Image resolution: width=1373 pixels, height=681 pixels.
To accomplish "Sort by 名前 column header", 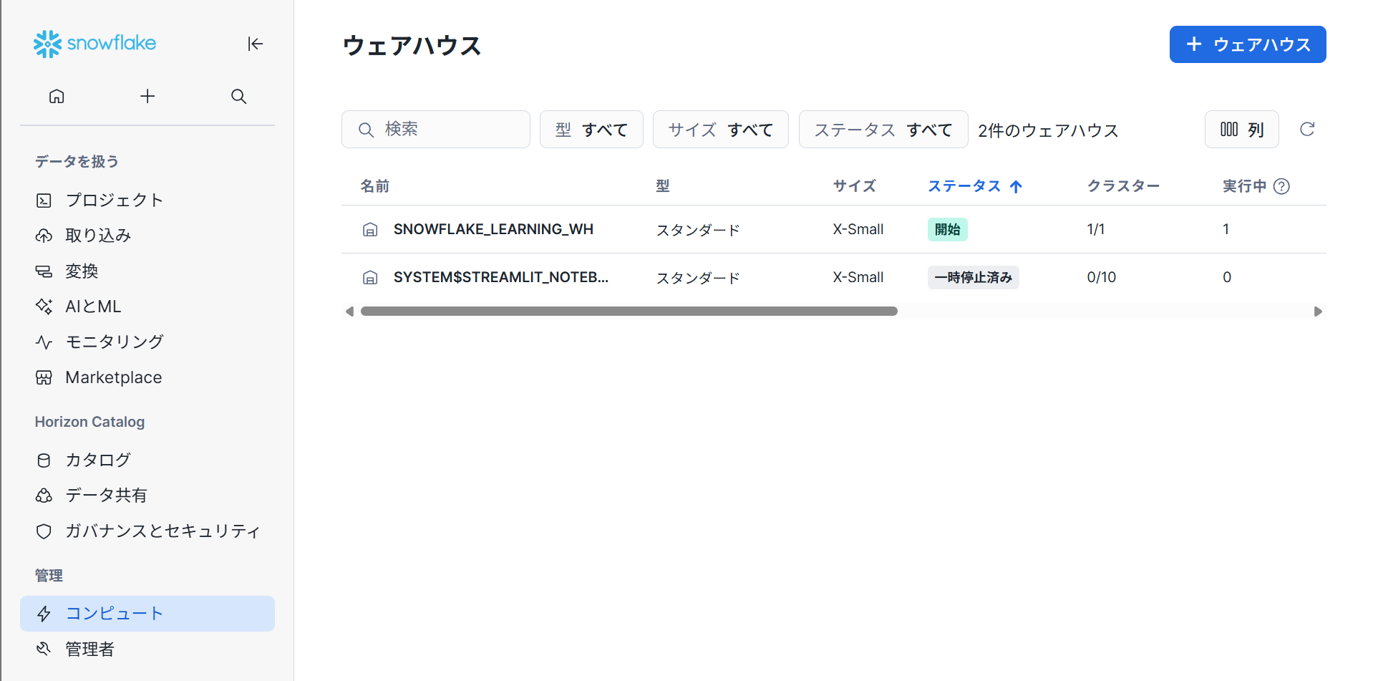I will coord(375,186).
